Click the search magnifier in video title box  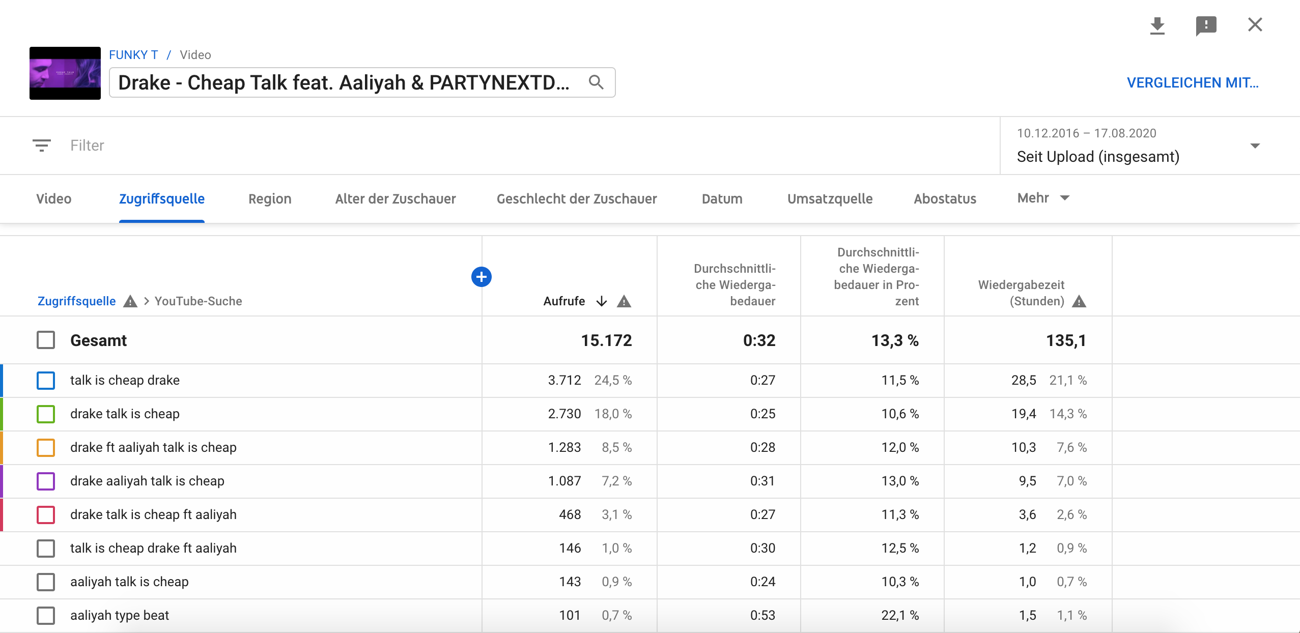click(x=596, y=82)
